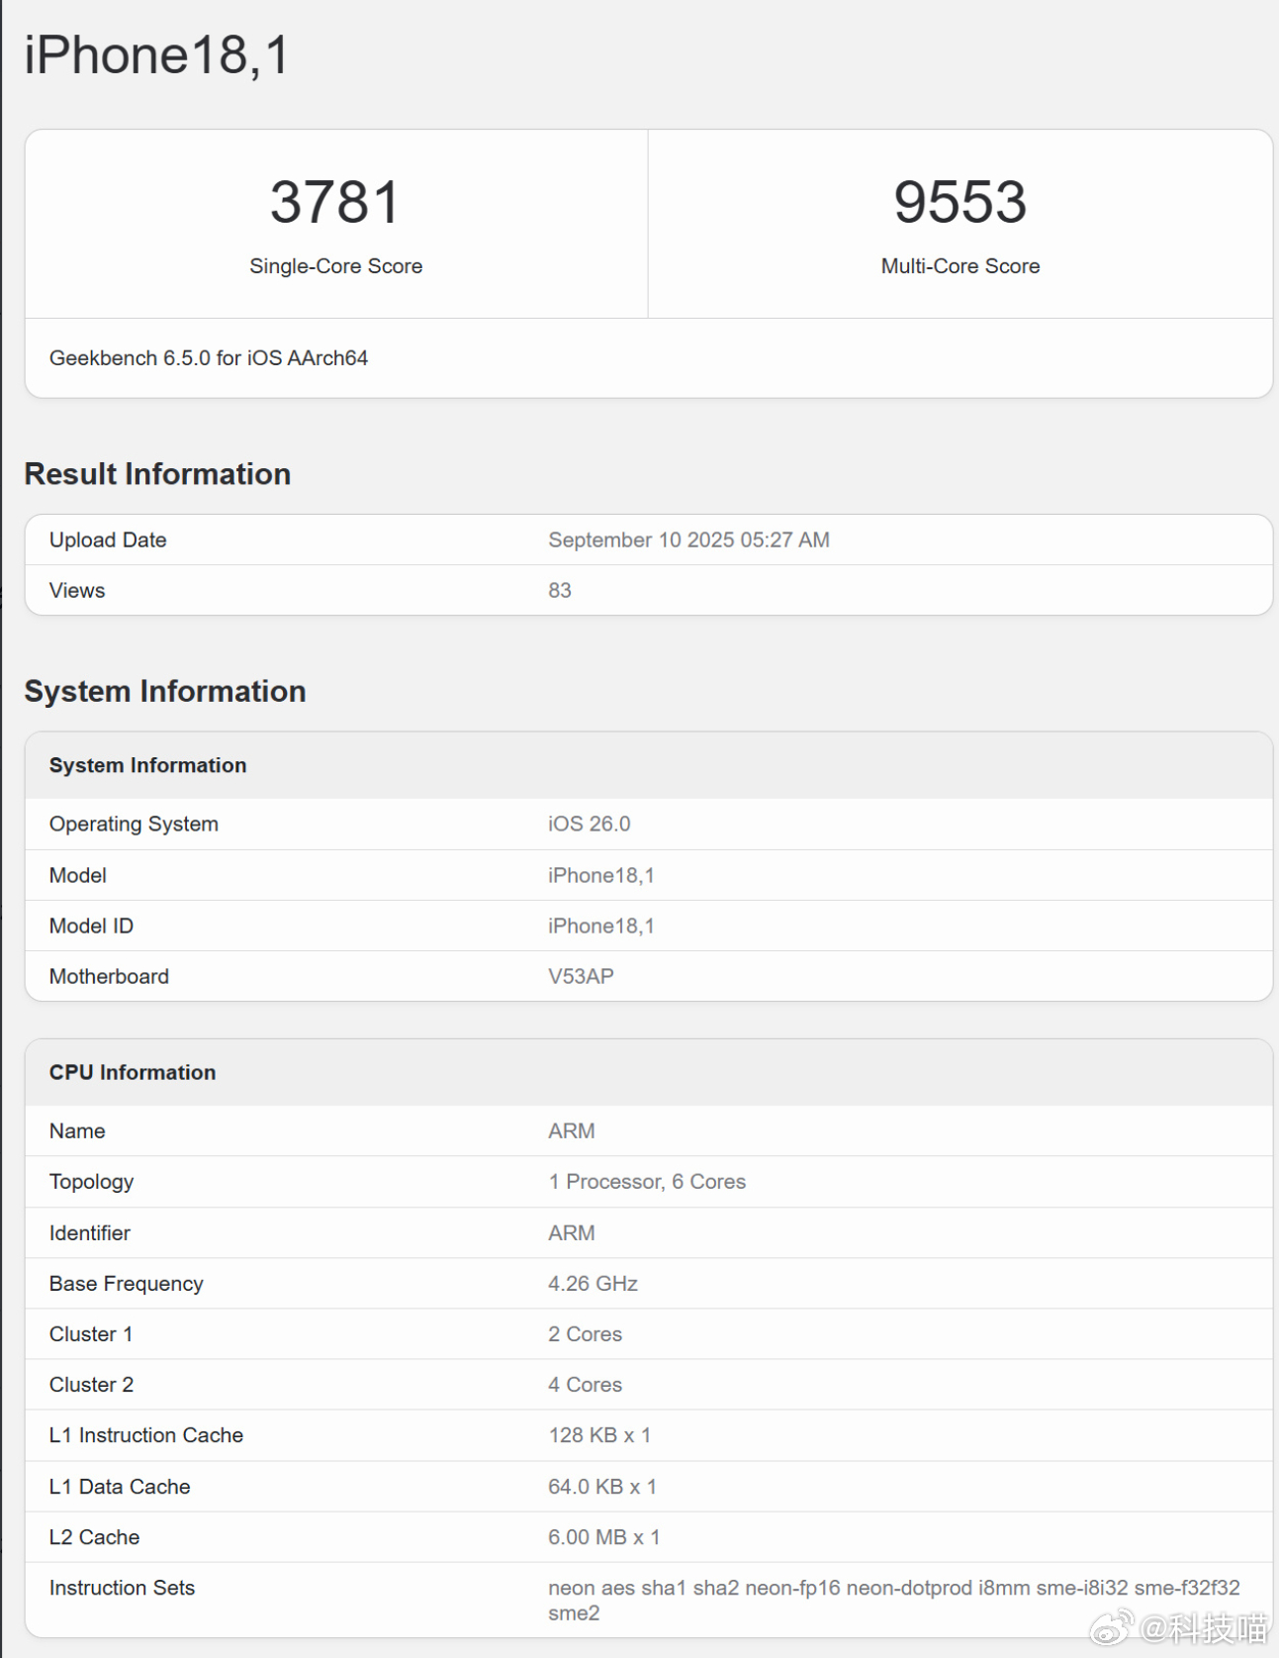Click the Model row label
This screenshot has height=1659, width=1280.
tap(78, 876)
